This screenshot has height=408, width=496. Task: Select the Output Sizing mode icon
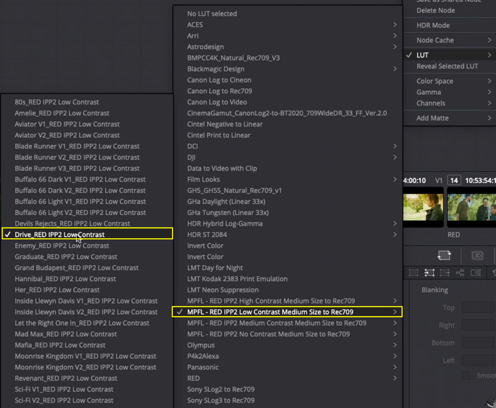pyautogui.click(x=444, y=272)
